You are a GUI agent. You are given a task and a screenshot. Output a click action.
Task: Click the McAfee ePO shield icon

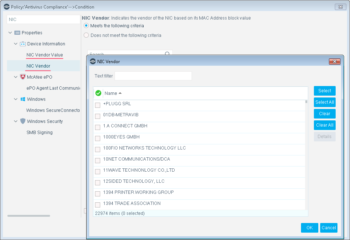(22, 77)
